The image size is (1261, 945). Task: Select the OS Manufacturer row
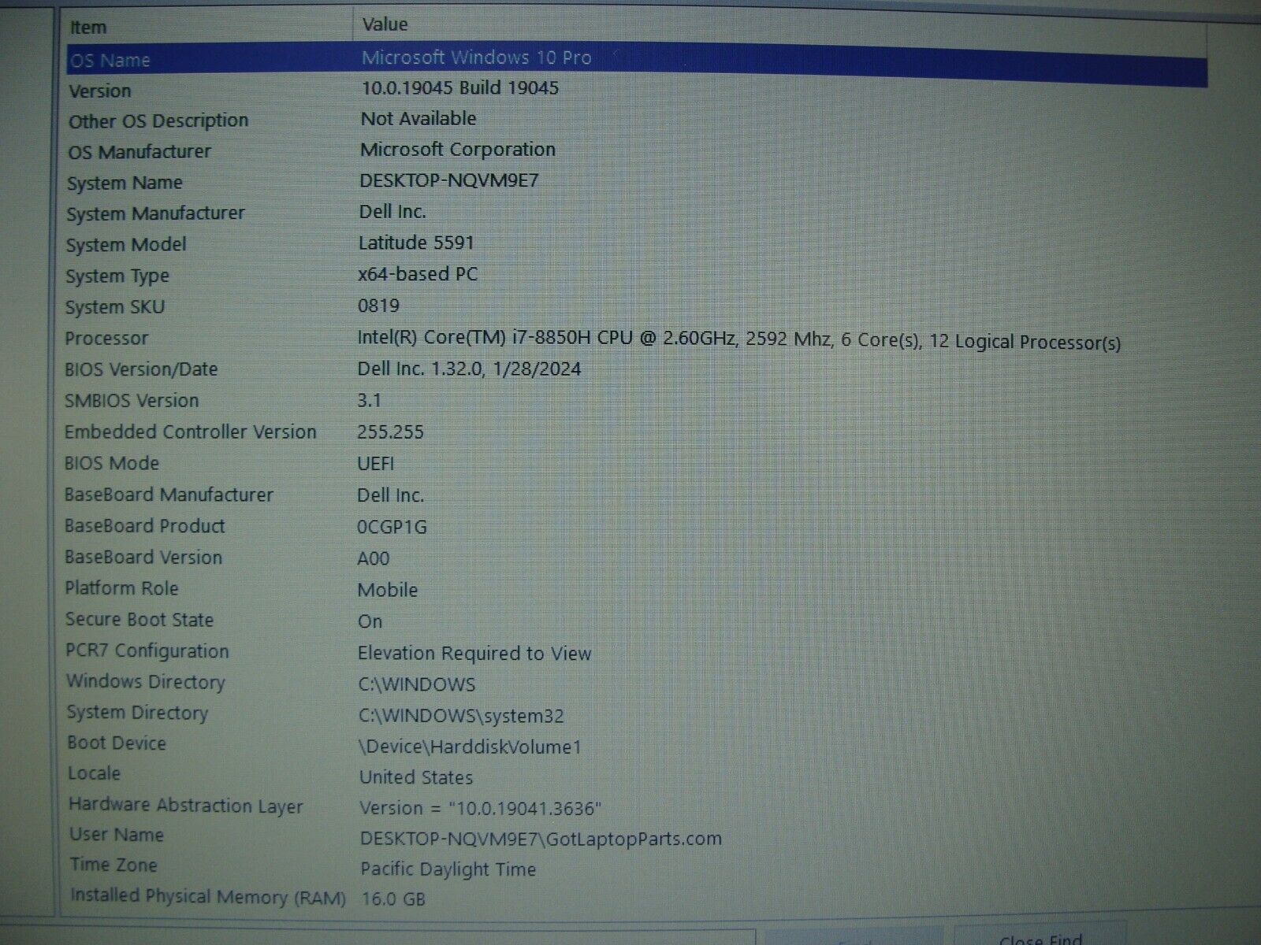pos(139,152)
